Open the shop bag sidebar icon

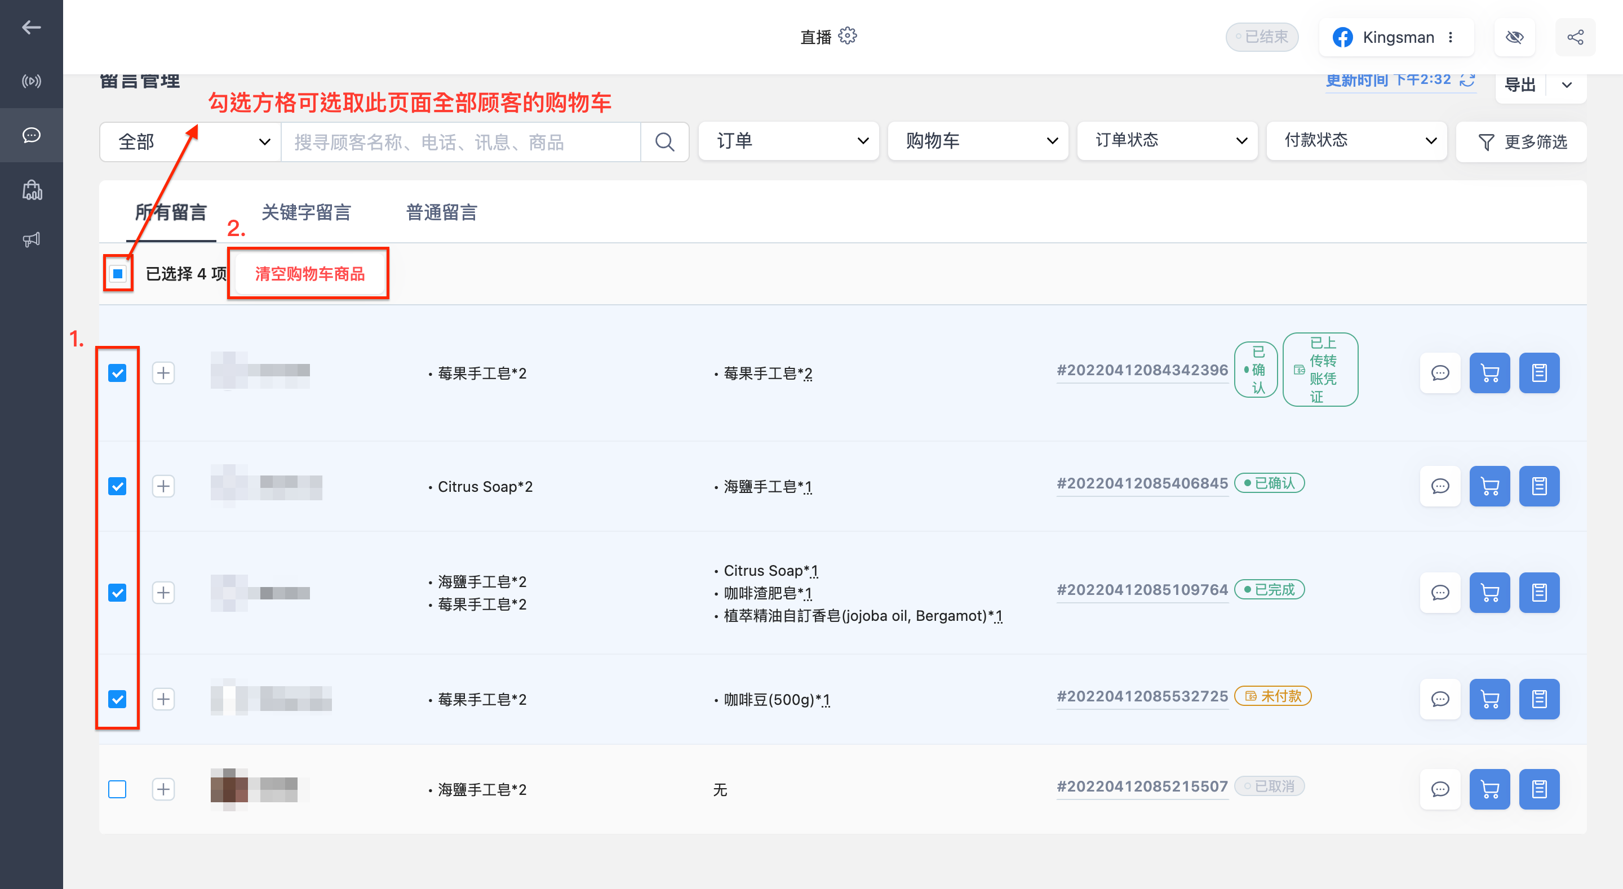31,190
